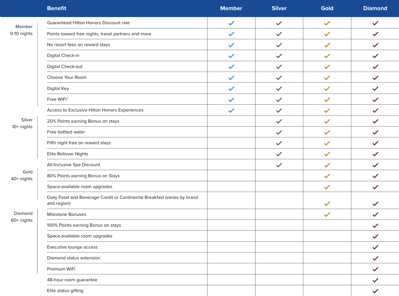Screen dimensions: 399x296
Task: Click the Guaranteed Hilton Honors Discount rate text
Action: coord(88,23)
